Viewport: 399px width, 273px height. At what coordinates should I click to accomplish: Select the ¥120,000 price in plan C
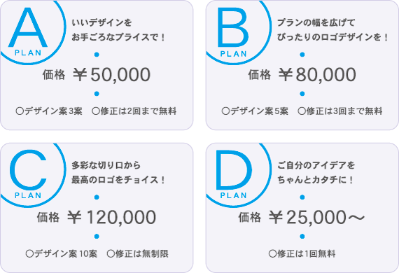click(112, 218)
